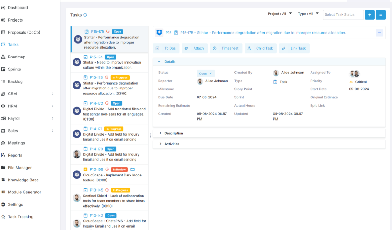
Task: Click the blue plus add task button
Action: click(x=370, y=15)
